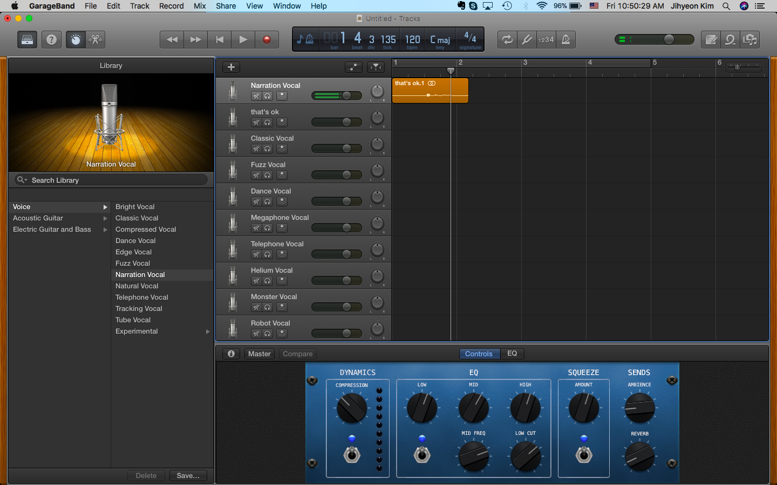Toggle the 1234 Count-in button

[x=546, y=40]
